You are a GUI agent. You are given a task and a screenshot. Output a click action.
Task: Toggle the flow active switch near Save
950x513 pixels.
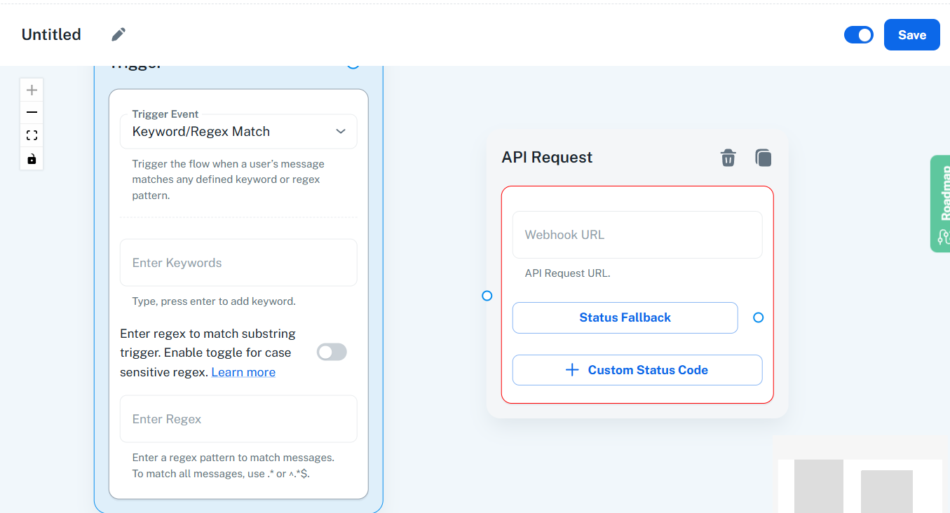click(858, 35)
